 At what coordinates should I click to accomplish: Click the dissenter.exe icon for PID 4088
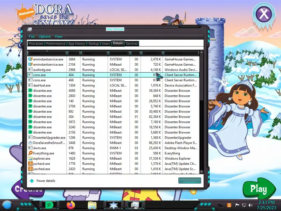tap(30, 90)
